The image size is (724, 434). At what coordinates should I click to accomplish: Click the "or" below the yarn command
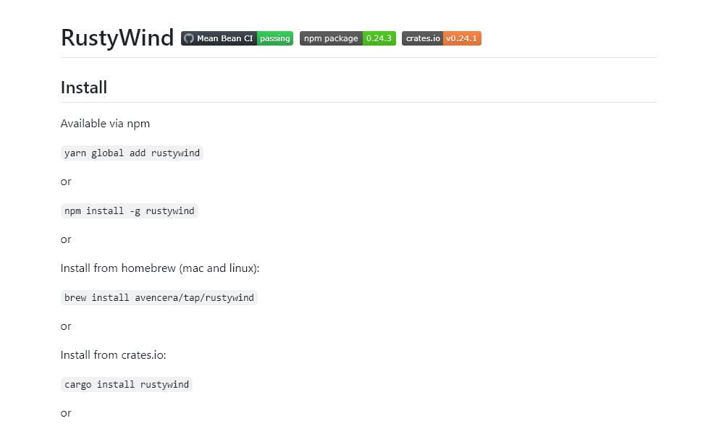click(66, 182)
